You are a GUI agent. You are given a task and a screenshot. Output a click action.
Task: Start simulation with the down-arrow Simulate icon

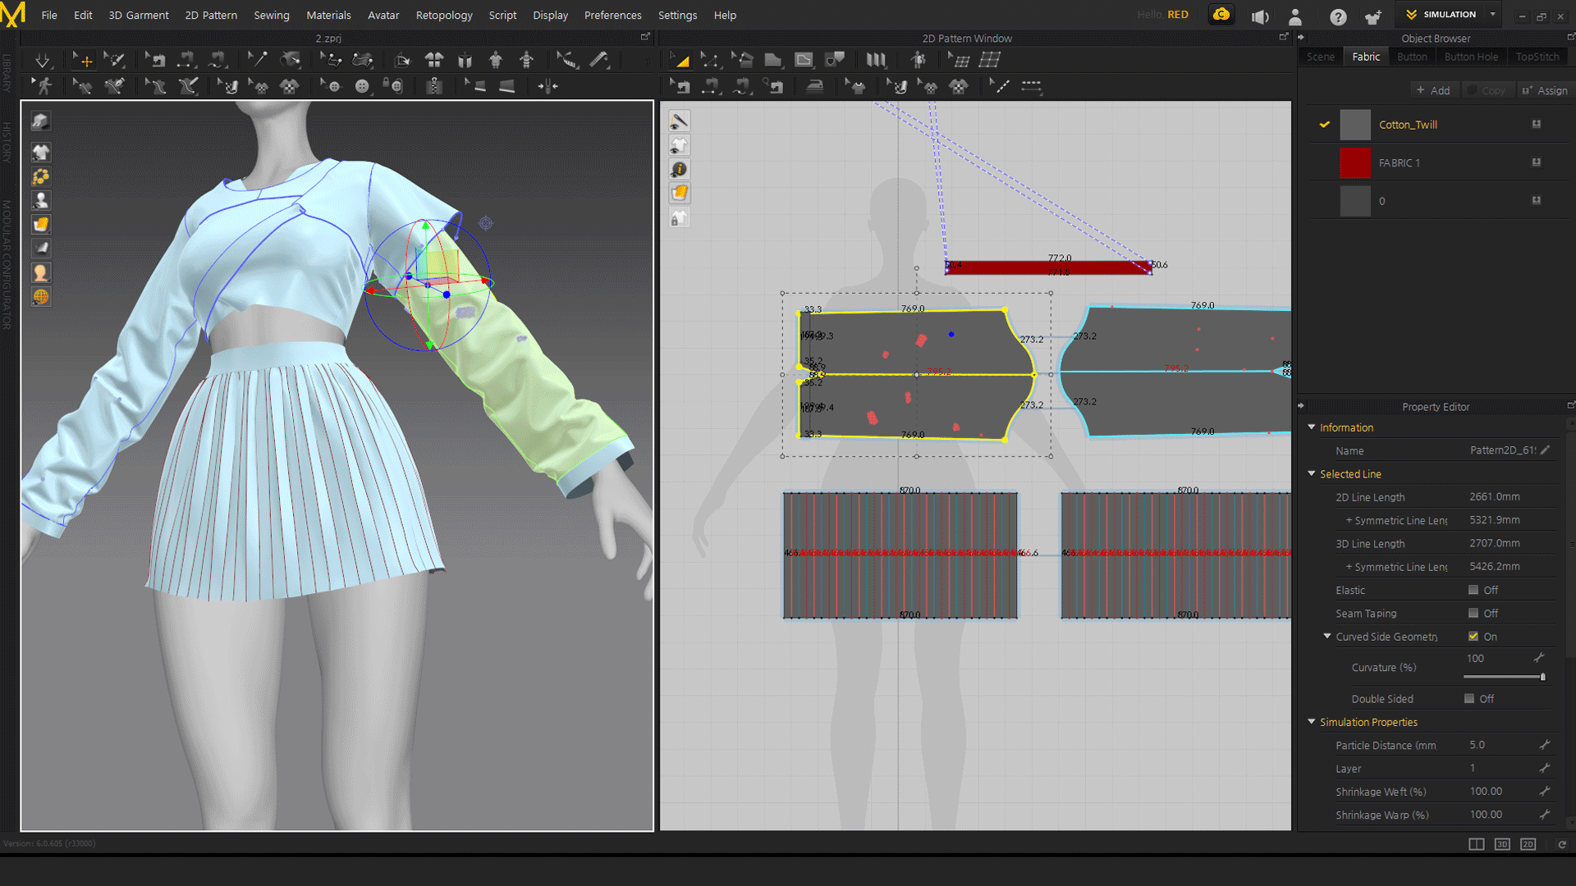(x=42, y=60)
